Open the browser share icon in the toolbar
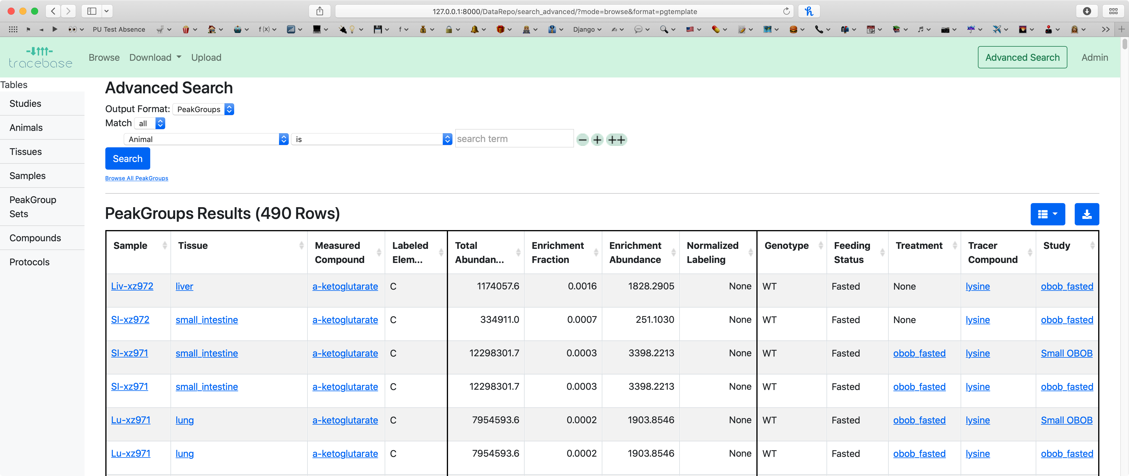Screen dimensions: 1129x476 coord(320,11)
